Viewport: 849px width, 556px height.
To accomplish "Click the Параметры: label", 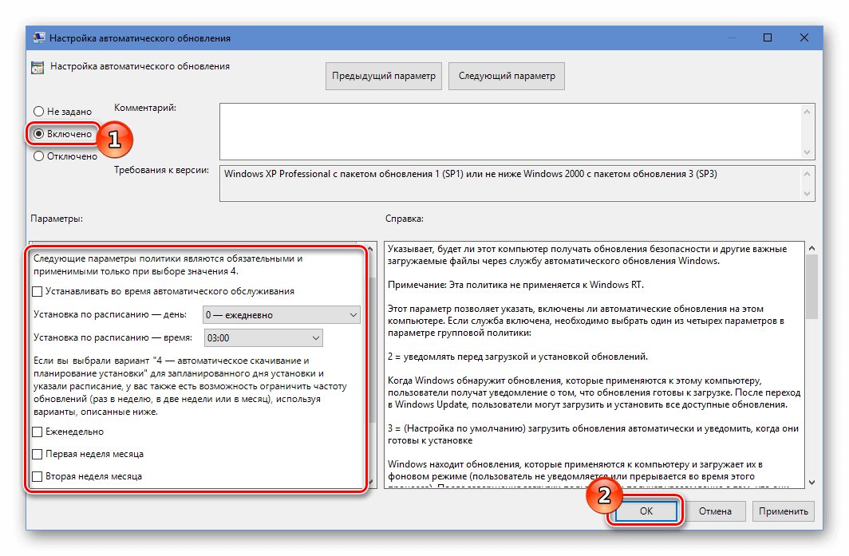I will [x=57, y=219].
